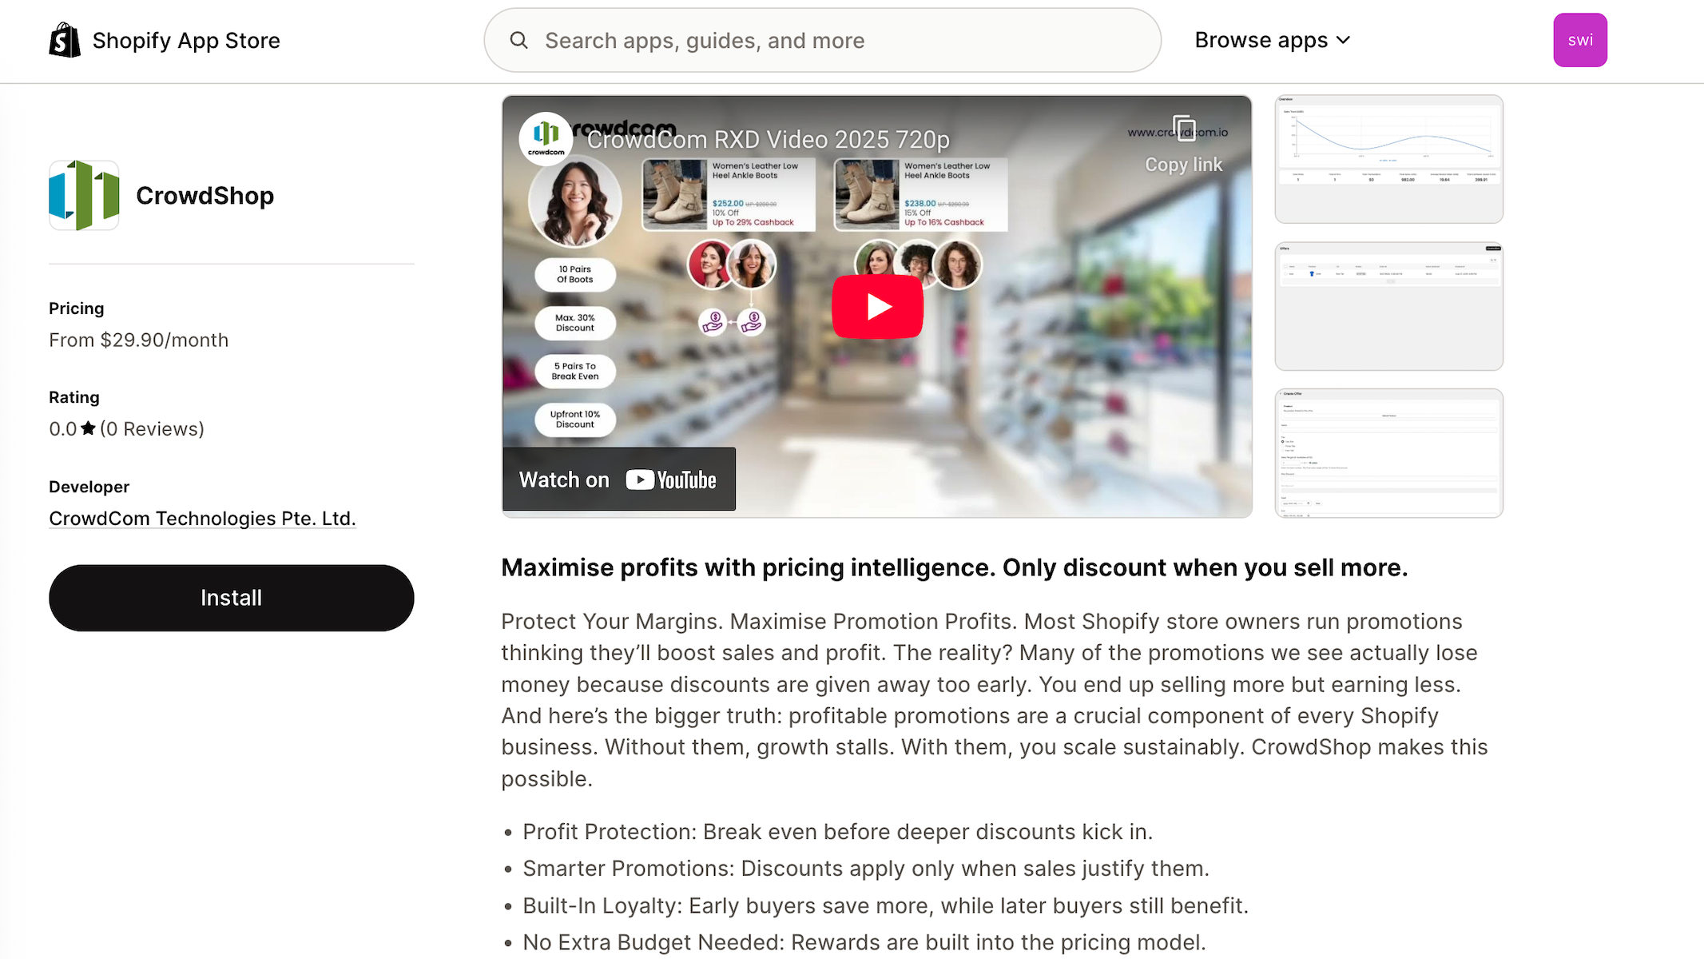Click the search magnifier icon

[518, 40]
